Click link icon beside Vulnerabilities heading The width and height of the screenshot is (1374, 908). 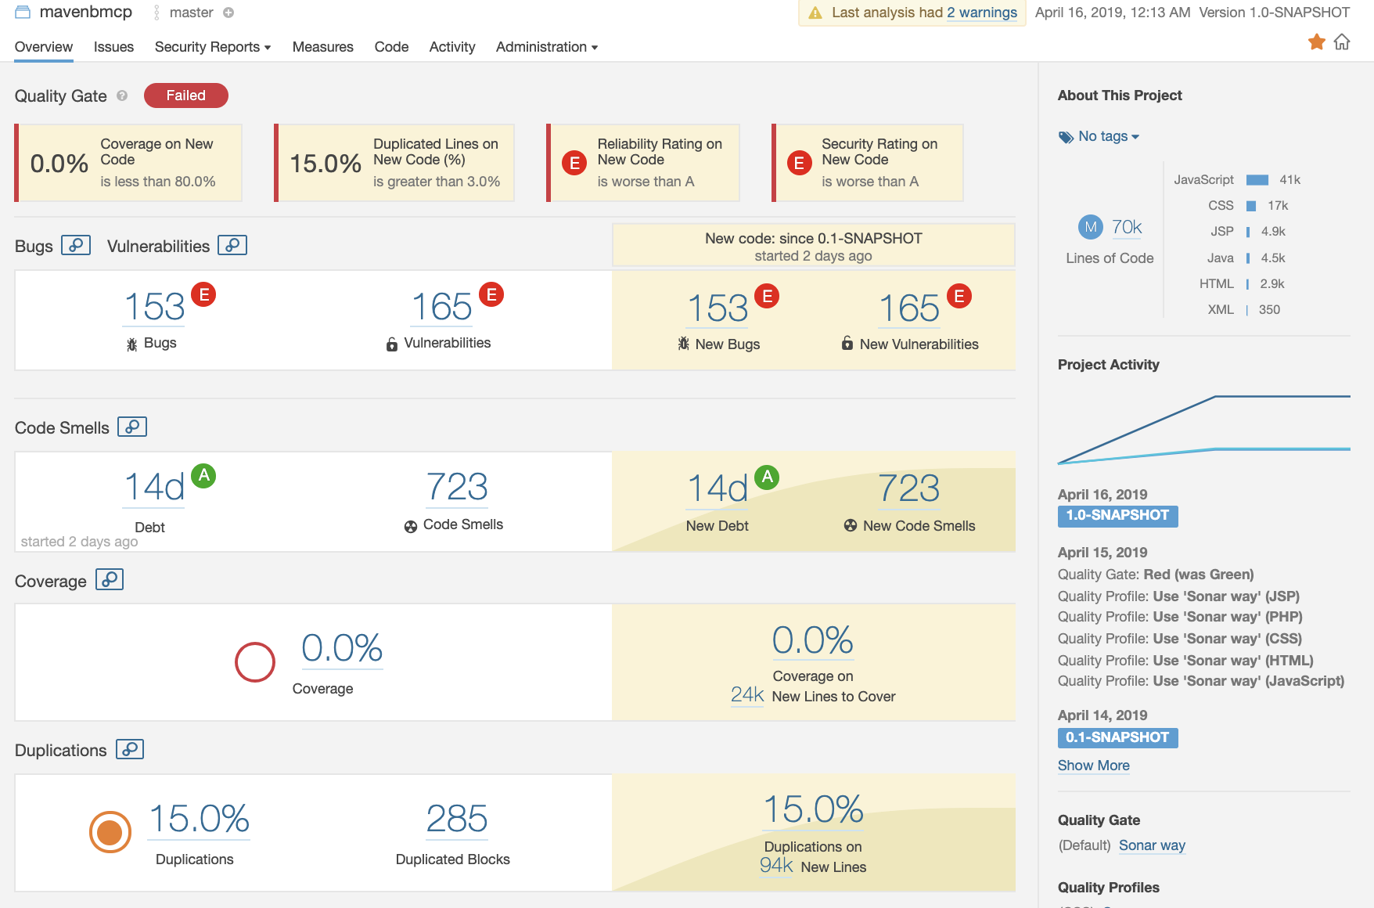tap(232, 245)
